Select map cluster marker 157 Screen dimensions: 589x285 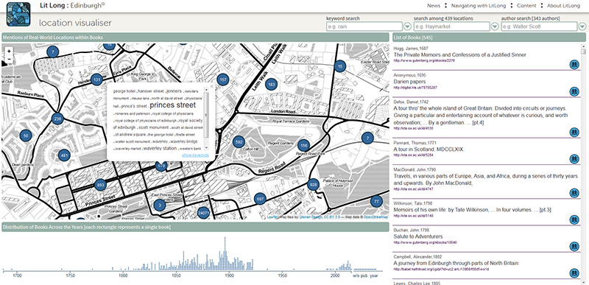(223, 80)
